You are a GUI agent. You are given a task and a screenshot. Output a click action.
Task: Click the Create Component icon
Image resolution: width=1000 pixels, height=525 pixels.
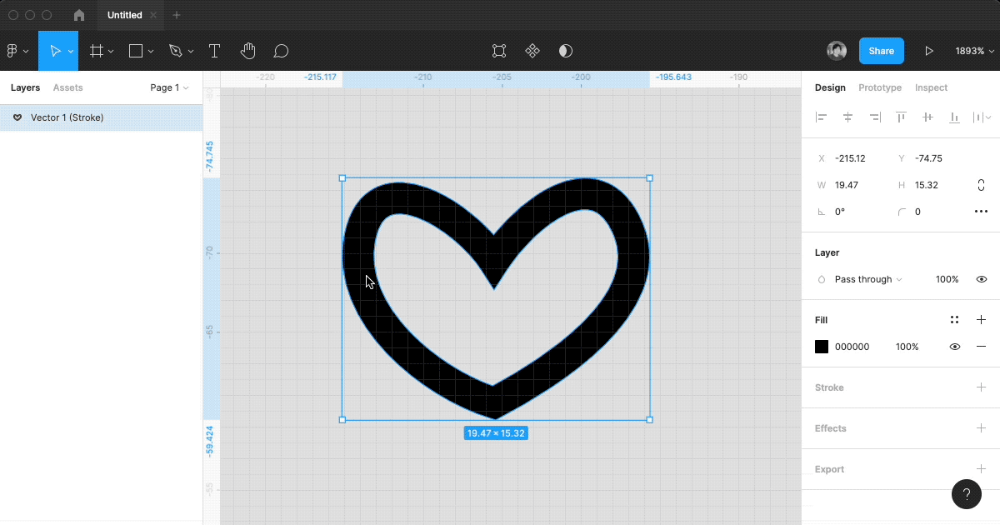click(x=532, y=51)
